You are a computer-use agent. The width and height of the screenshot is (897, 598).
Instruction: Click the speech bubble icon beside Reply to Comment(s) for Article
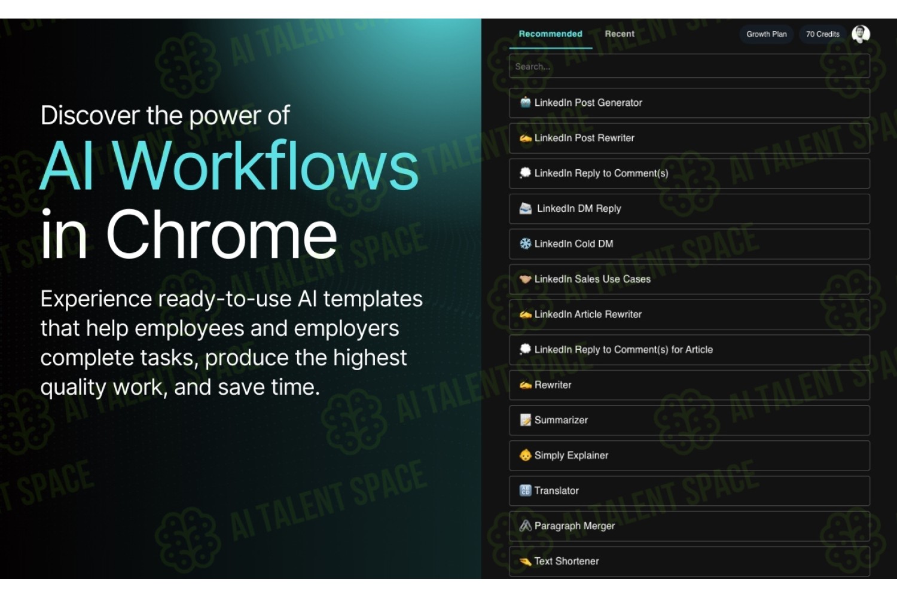[525, 349]
